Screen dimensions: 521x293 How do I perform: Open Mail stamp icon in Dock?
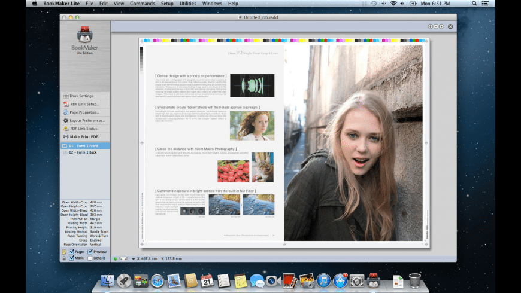point(174,281)
